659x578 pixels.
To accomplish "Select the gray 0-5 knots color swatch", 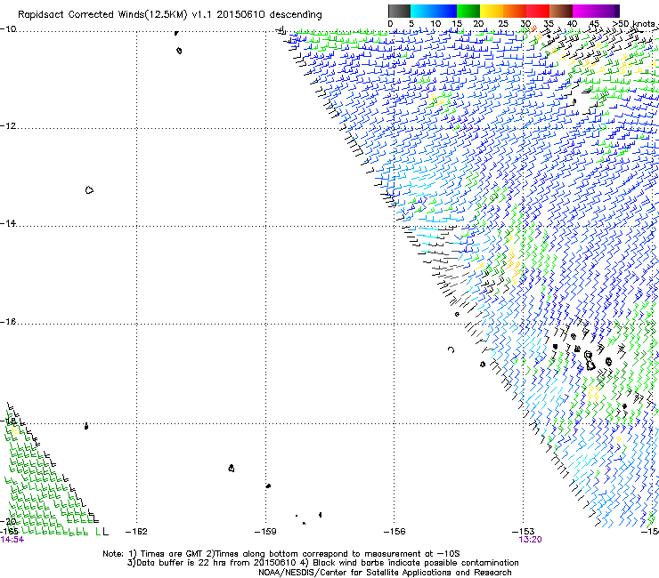I will point(399,11).
